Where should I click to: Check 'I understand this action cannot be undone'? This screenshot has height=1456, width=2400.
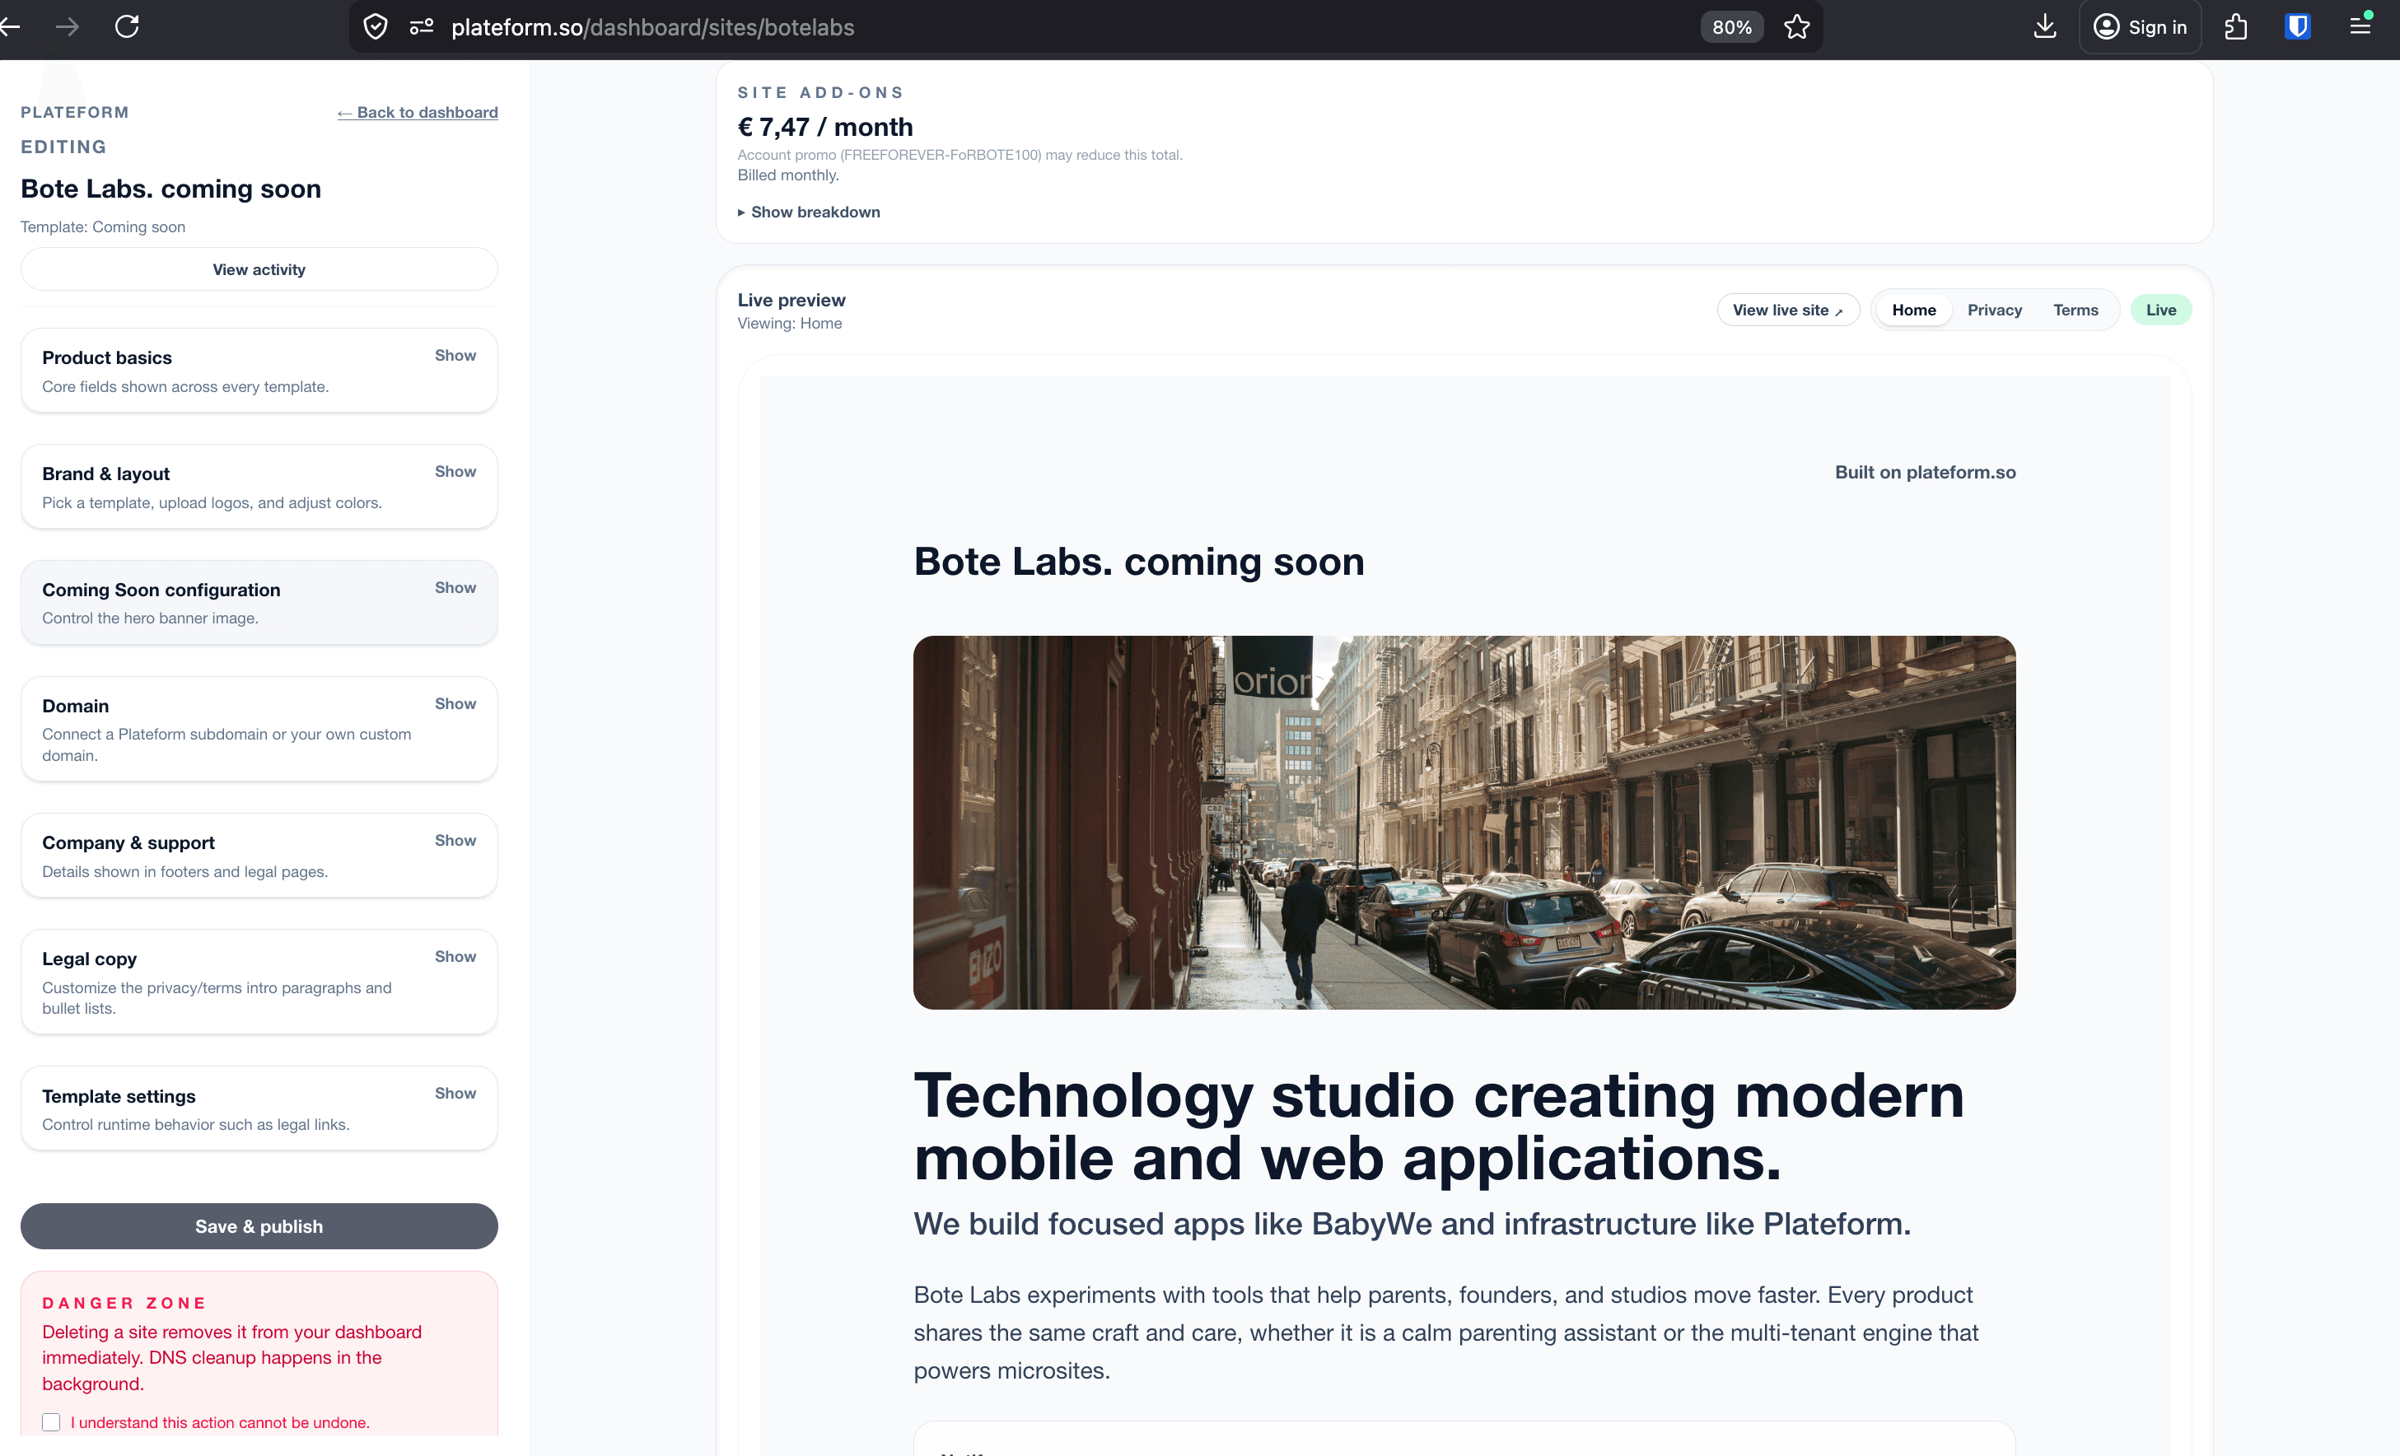click(x=52, y=1422)
